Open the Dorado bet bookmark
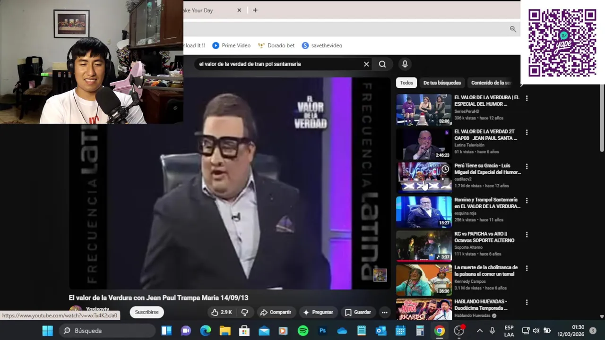Viewport: 605px width, 340px height. (276, 45)
